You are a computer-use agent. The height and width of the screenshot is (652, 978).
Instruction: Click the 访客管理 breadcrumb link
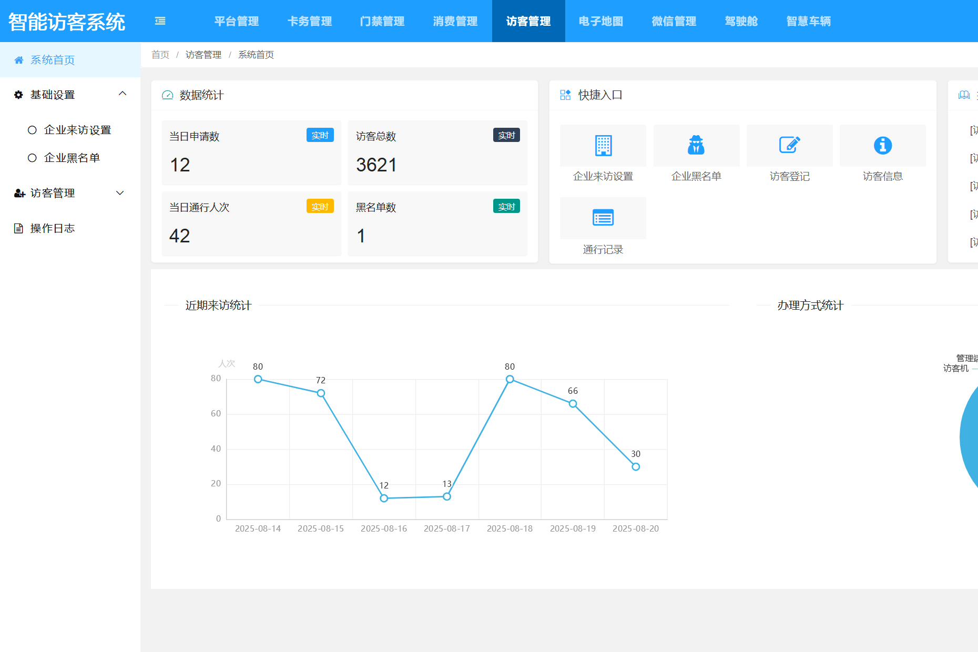pyautogui.click(x=203, y=55)
